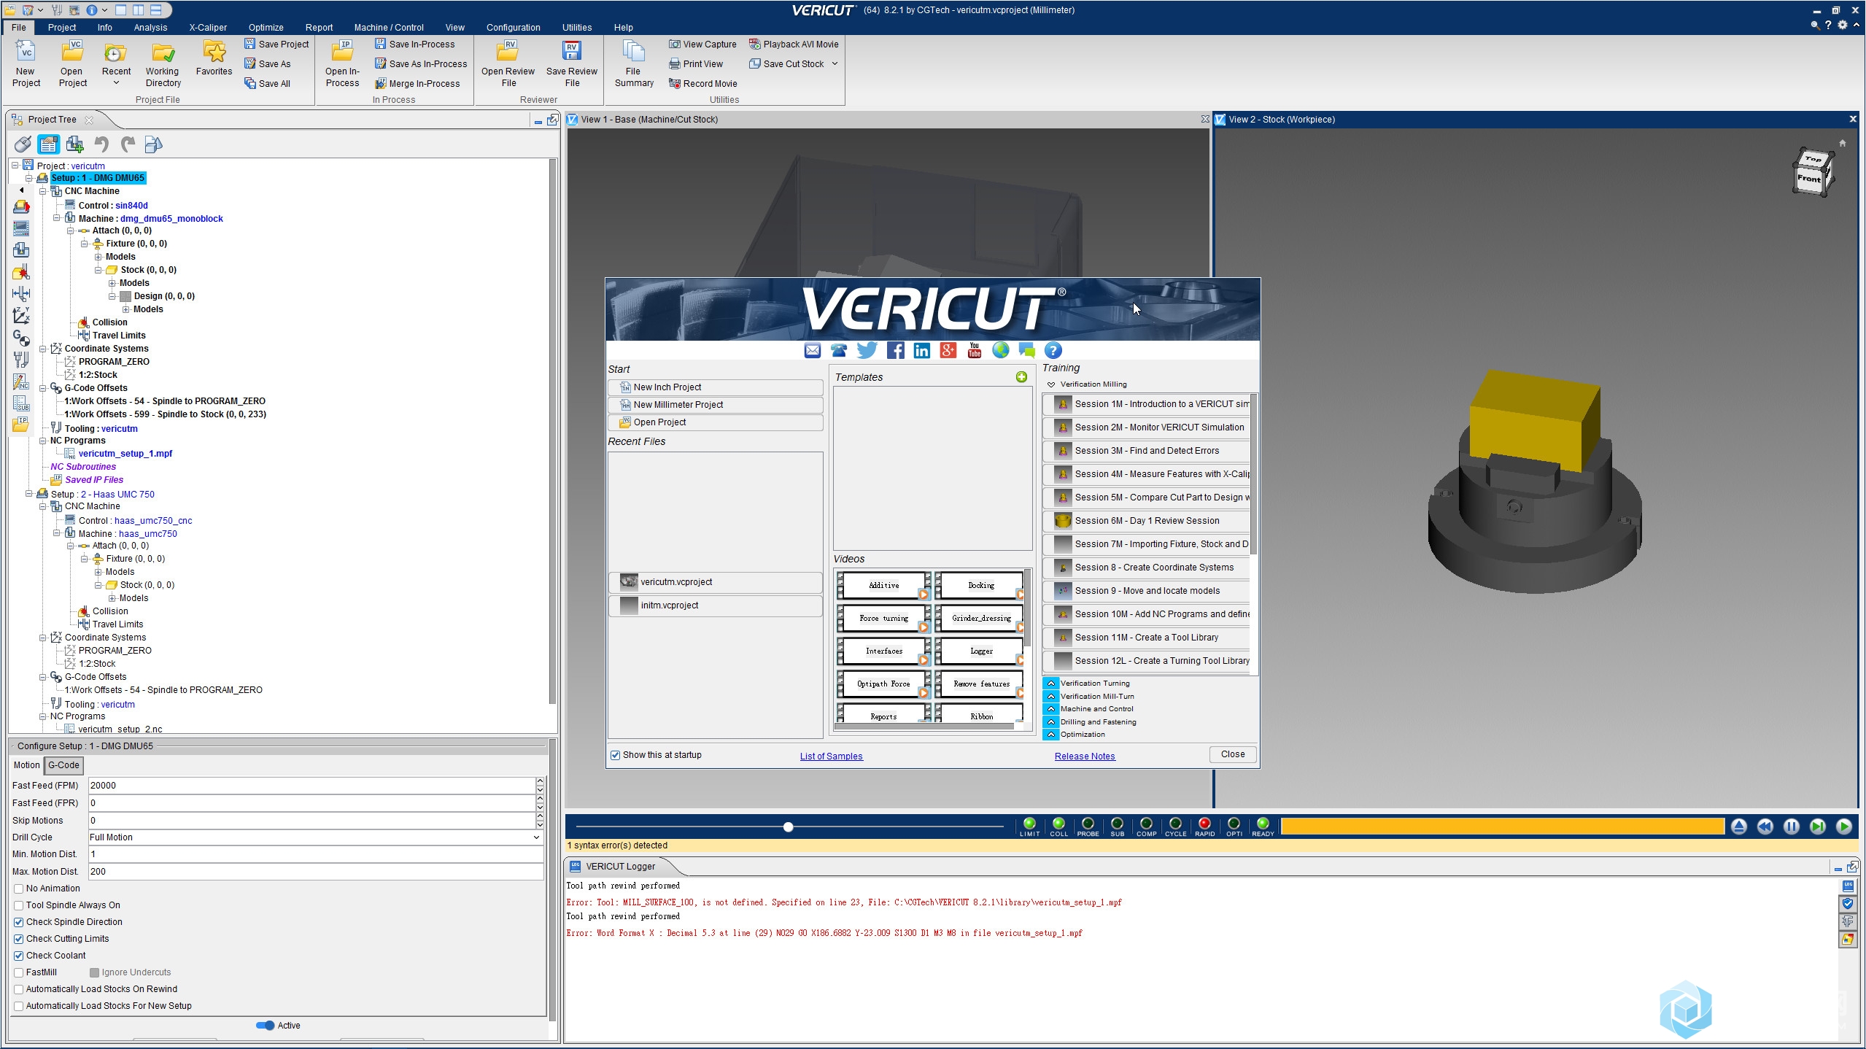Click the View Capture tool
Screen dimensions: 1866x1049
click(702, 44)
